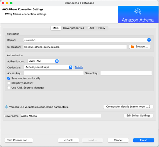Click the green maximize window button
The width and height of the screenshot is (159, 147).
click(11, 3)
